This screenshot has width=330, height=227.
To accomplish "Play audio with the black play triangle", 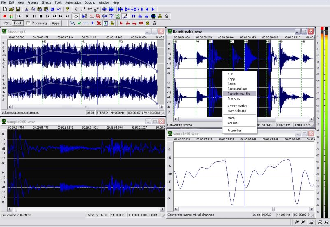I will click(28, 16).
